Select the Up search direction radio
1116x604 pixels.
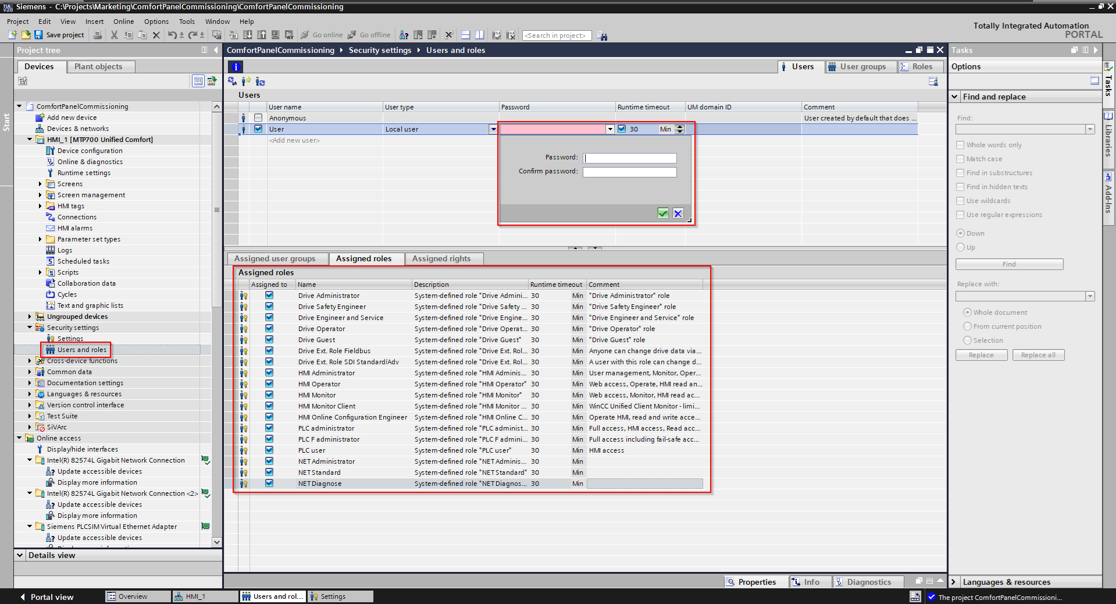point(961,247)
